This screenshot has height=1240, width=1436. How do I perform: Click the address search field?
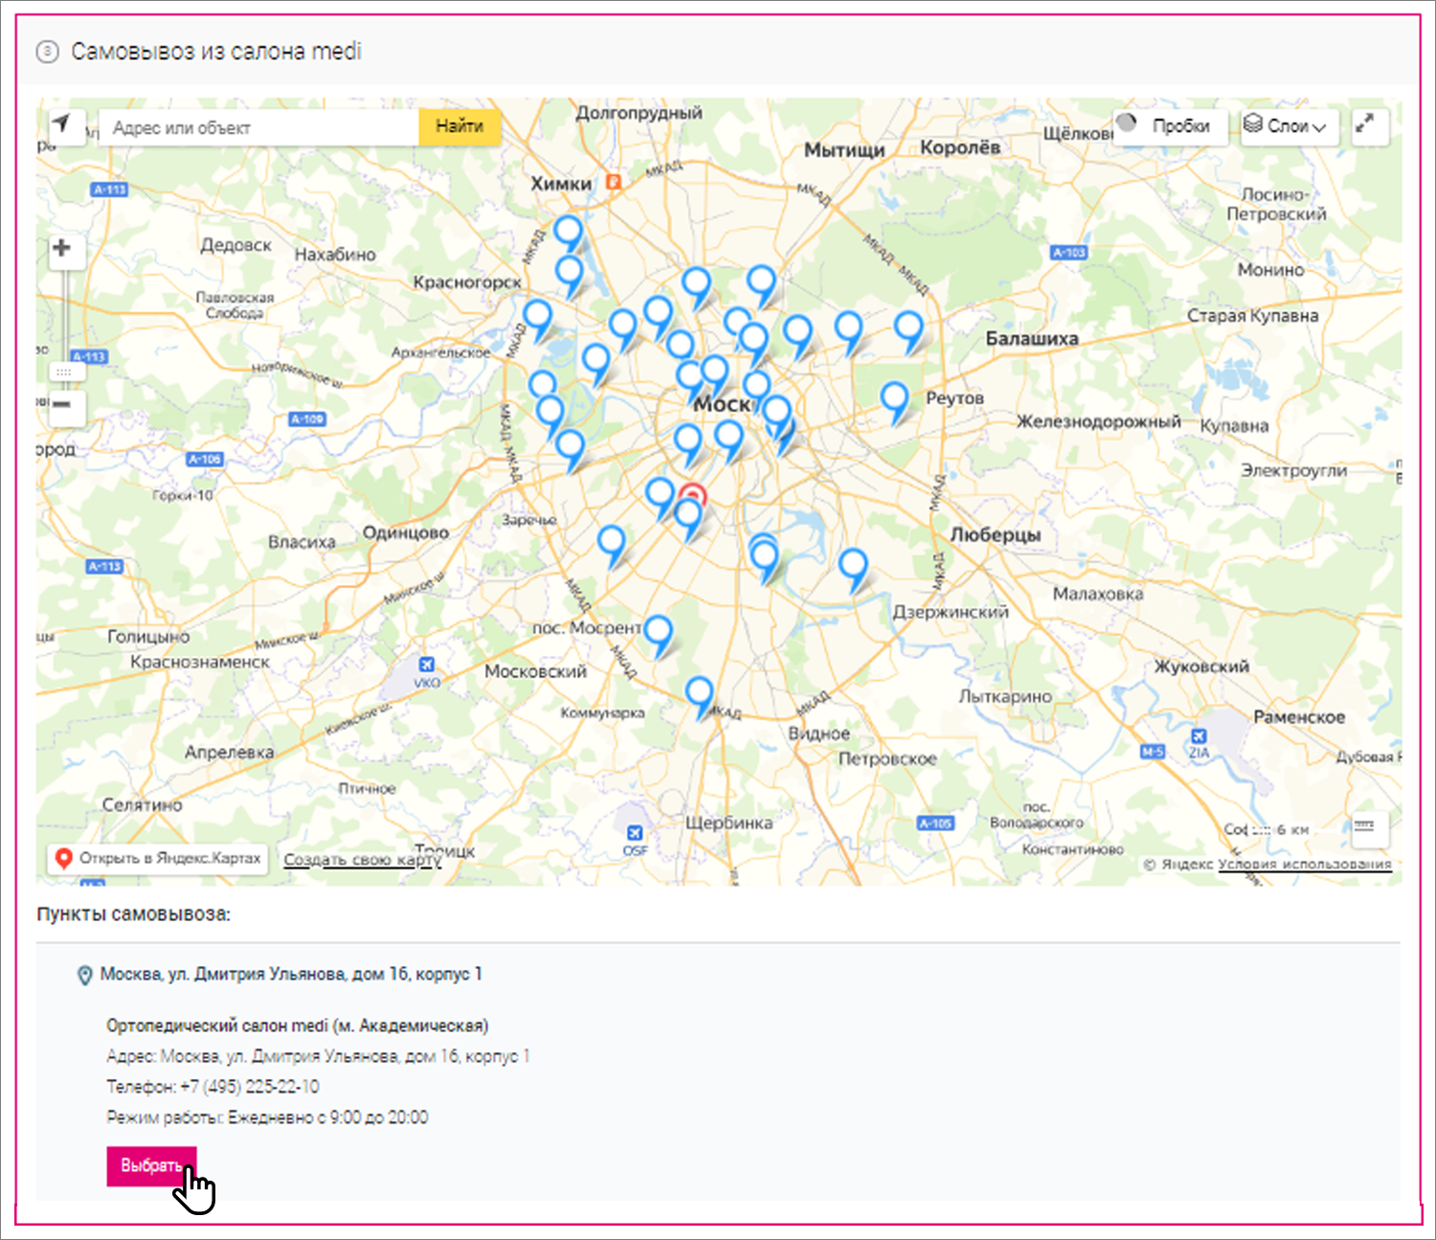258,127
